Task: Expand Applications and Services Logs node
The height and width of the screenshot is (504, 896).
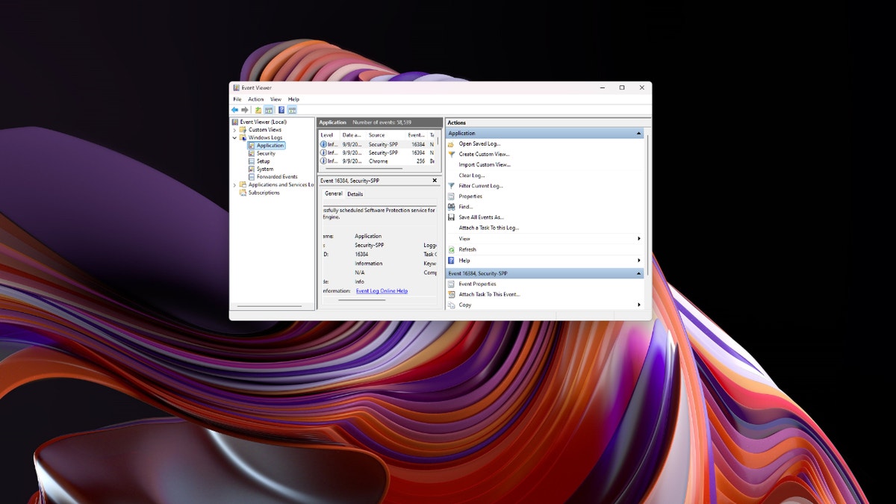Action: pos(234,185)
